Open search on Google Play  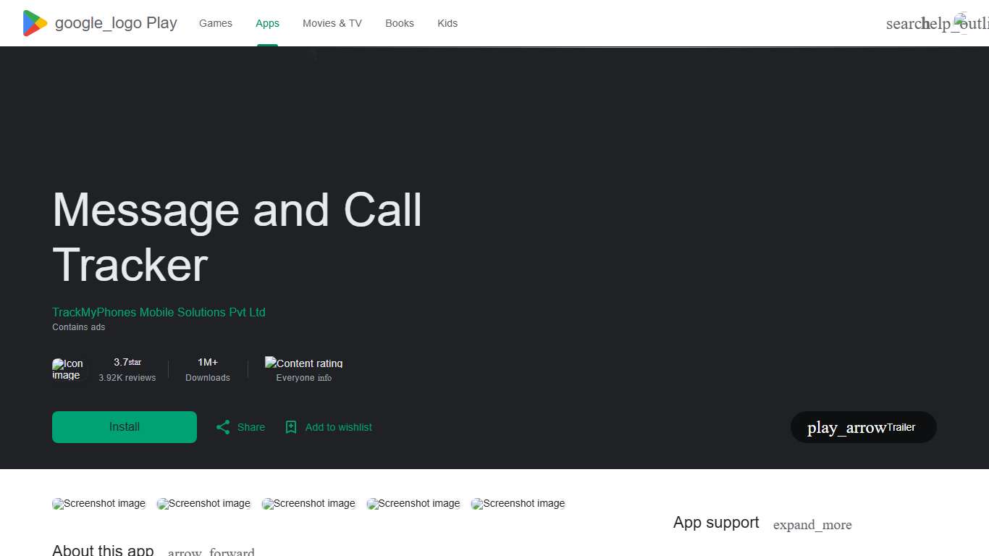coord(906,23)
